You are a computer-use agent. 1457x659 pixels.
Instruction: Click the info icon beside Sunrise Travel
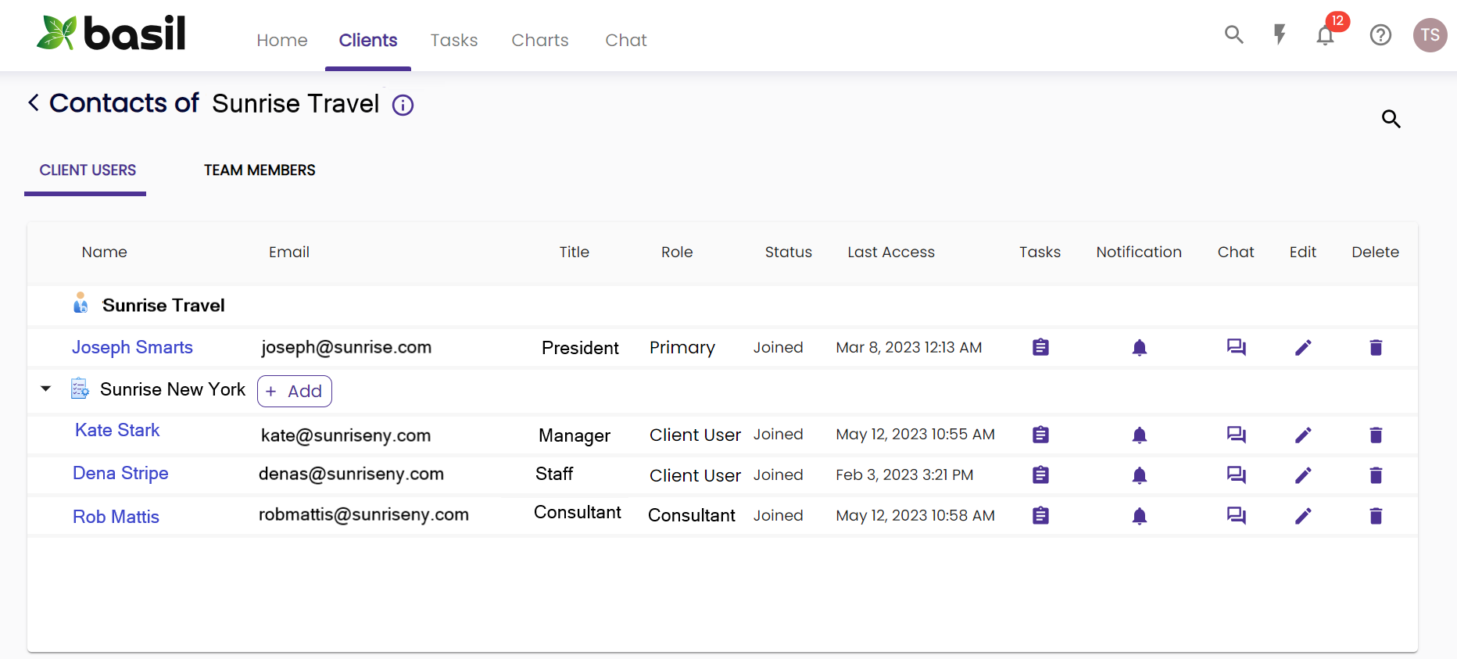(x=403, y=106)
